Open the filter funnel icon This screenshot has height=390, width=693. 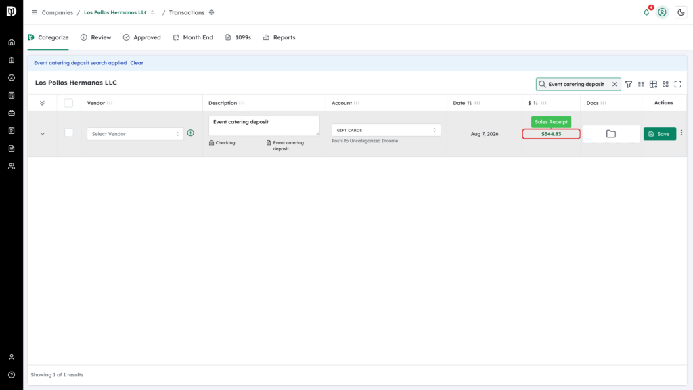click(629, 84)
